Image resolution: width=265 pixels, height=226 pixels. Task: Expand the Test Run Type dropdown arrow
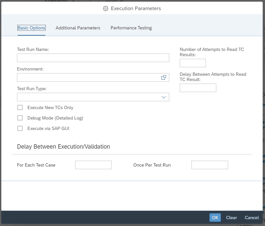coord(164,97)
